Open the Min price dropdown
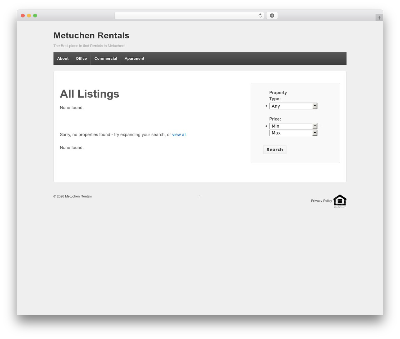400x339 pixels. (293, 126)
